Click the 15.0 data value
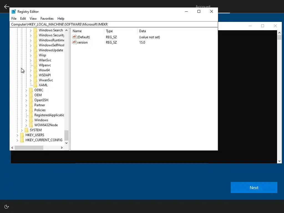Screen dimensions: 284x213 pos(142,42)
